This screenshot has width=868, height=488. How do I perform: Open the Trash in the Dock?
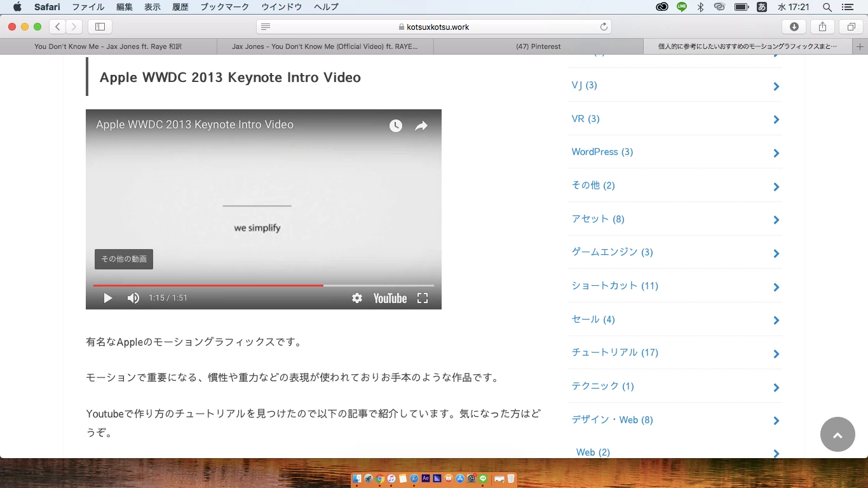[x=511, y=478]
